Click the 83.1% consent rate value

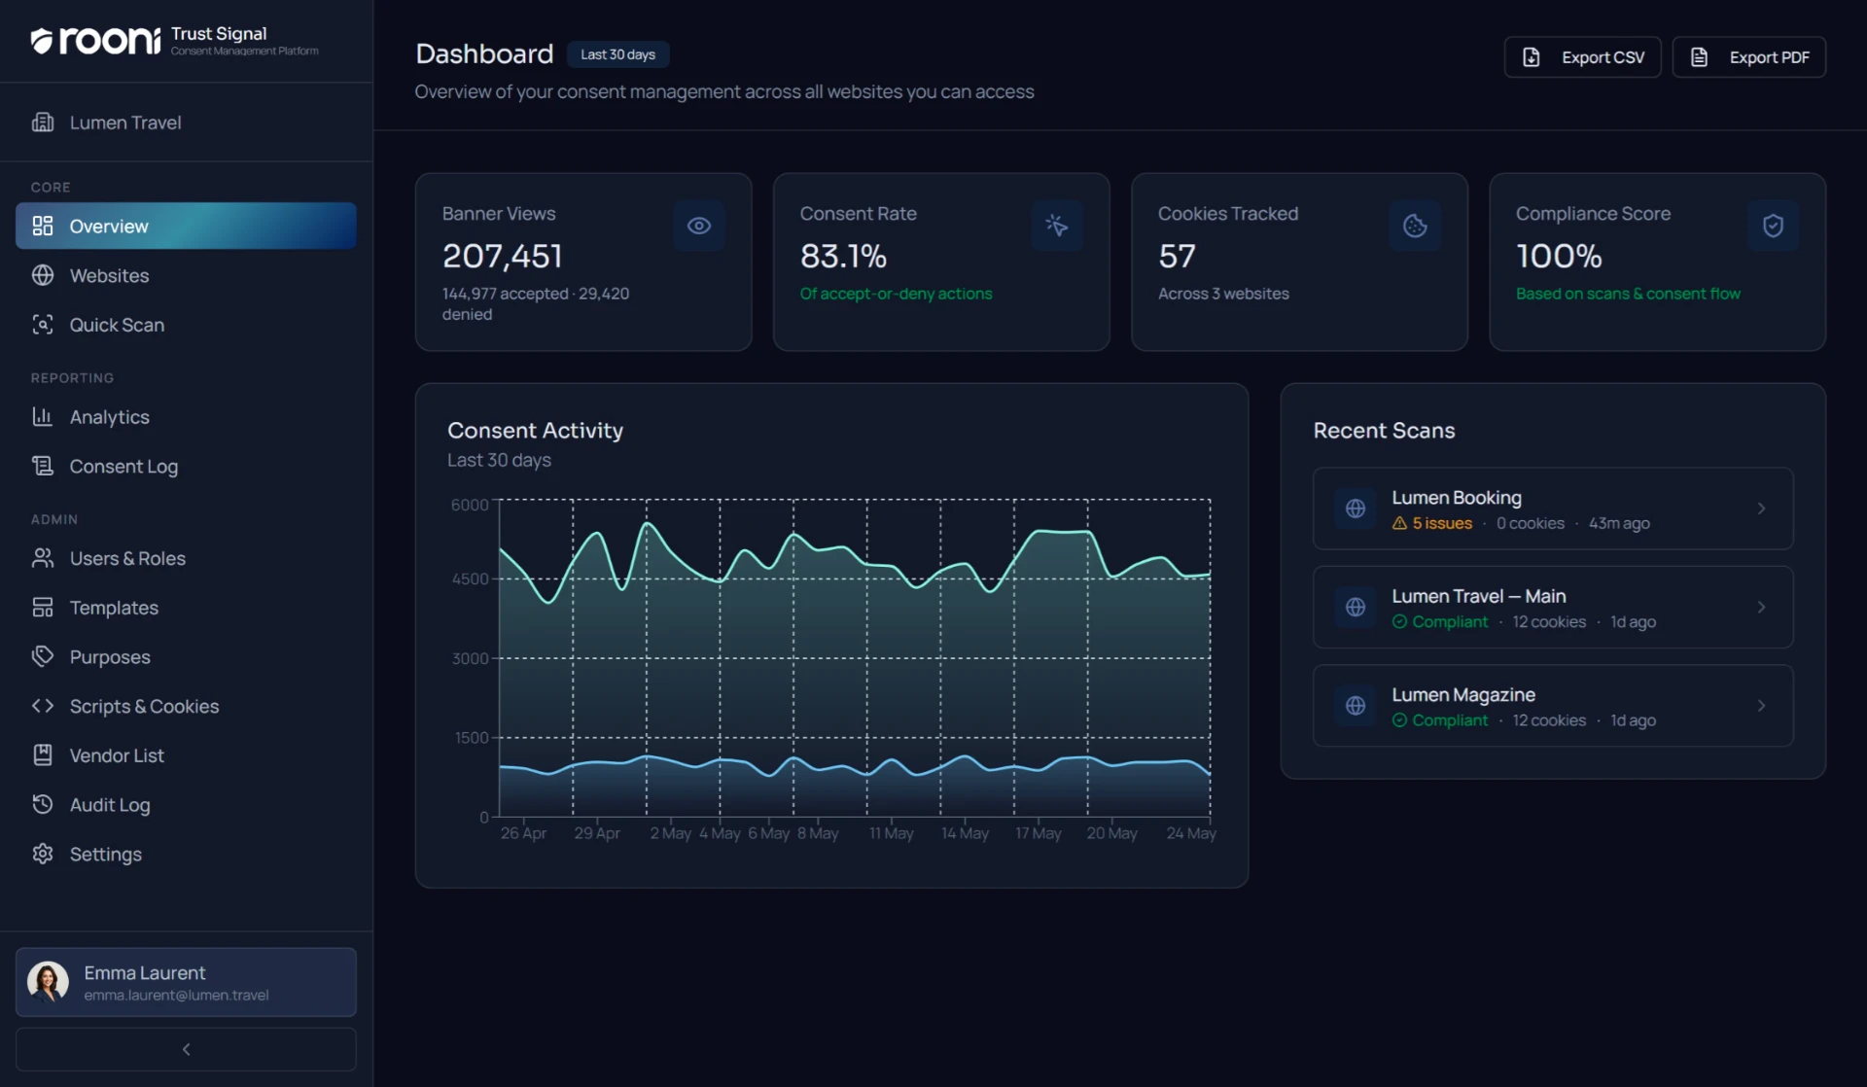coord(843,256)
